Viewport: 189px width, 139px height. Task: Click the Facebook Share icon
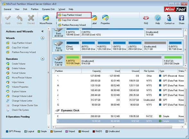(x=181, y=18)
